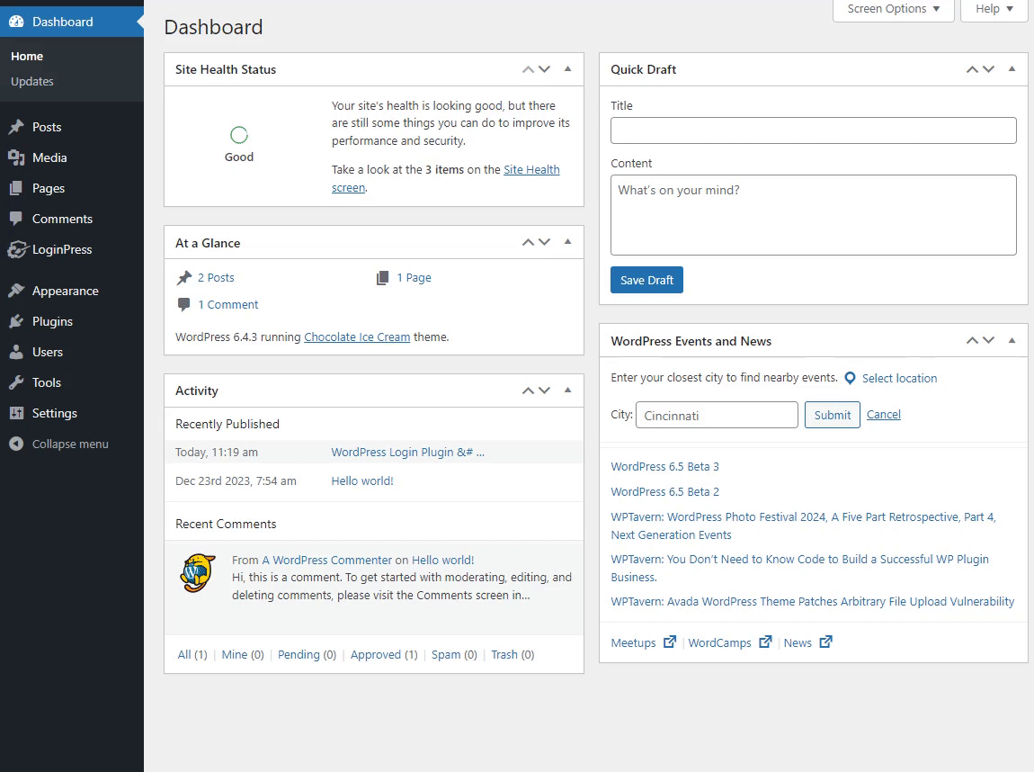The height and width of the screenshot is (772, 1034).
Task: Open the Hello world! published post link
Action: (x=362, y=481)
